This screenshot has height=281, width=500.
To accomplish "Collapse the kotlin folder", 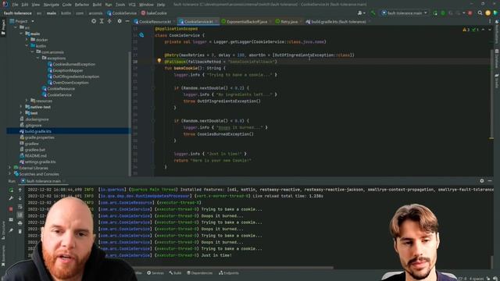I will [27, 46].
